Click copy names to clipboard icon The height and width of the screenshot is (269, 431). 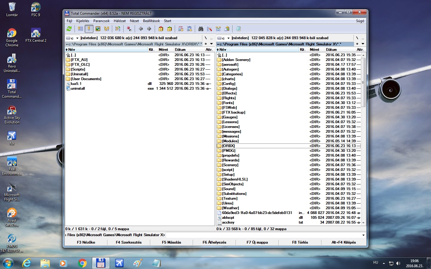(x=227, y=29)
